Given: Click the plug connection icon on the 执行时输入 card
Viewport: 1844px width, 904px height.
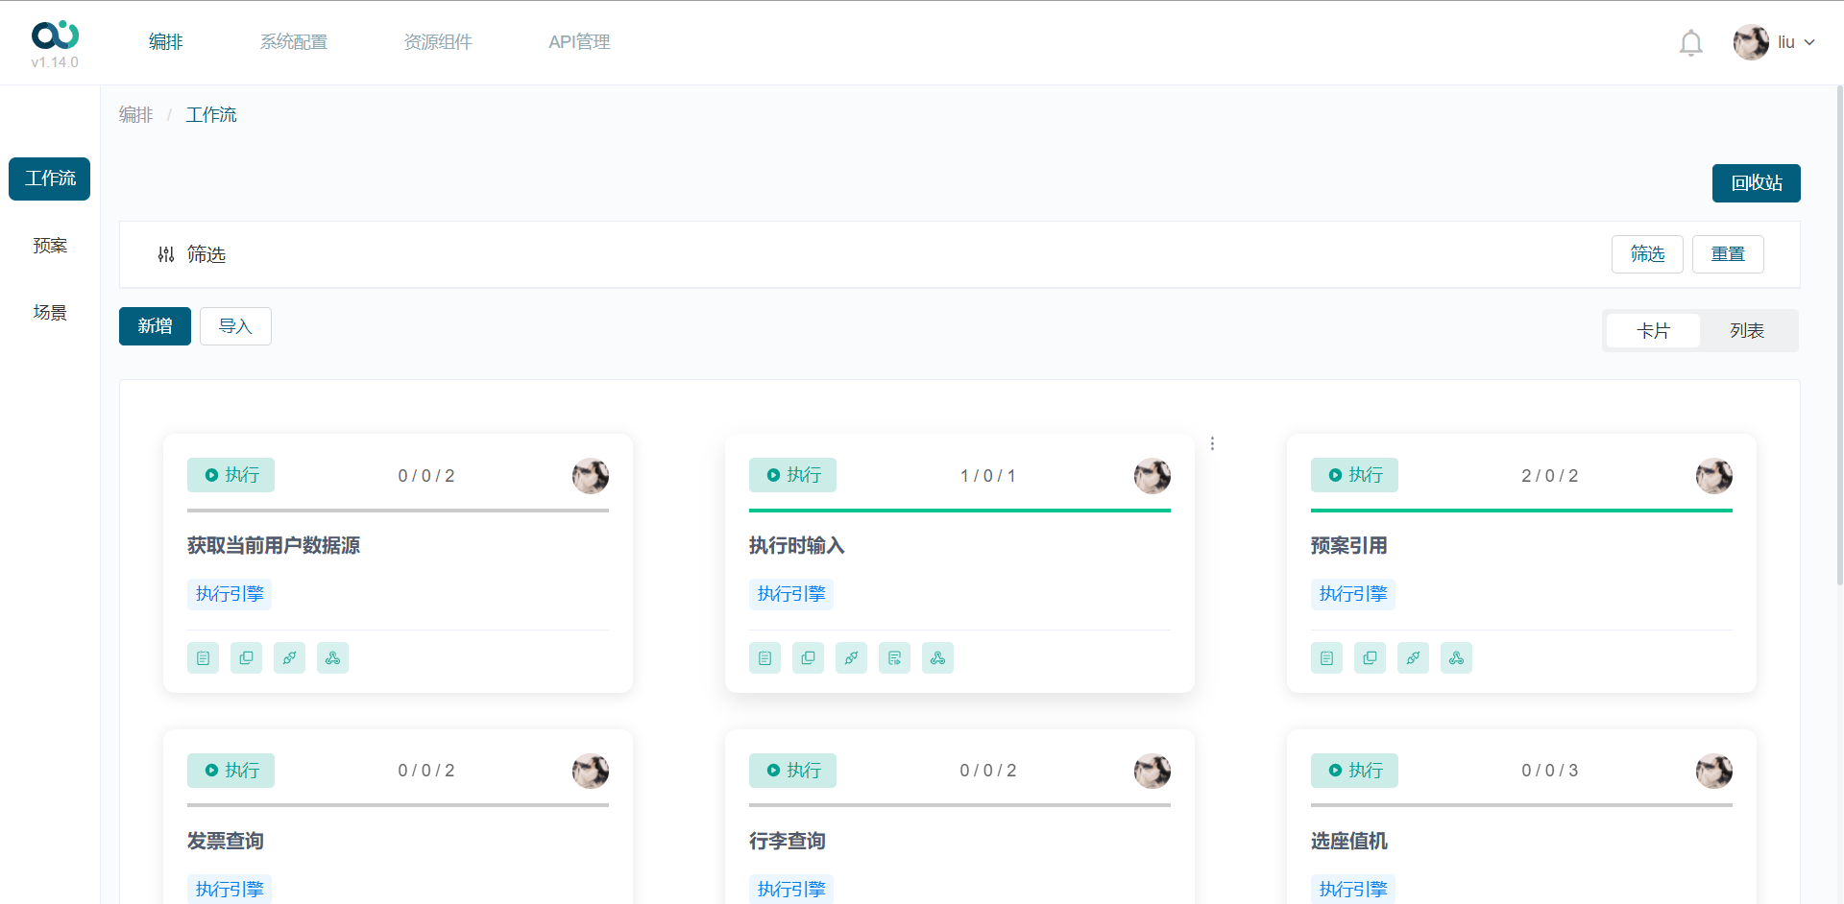Looking at the screenshot, I should pos(851,657).
